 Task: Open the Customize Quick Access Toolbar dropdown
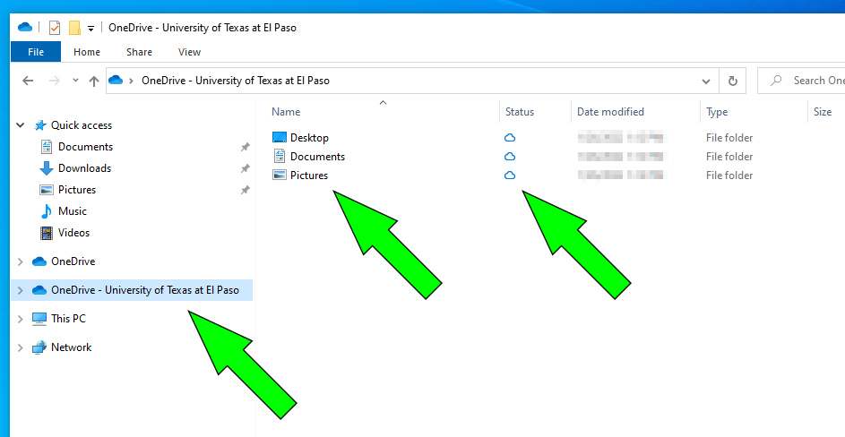91,29
